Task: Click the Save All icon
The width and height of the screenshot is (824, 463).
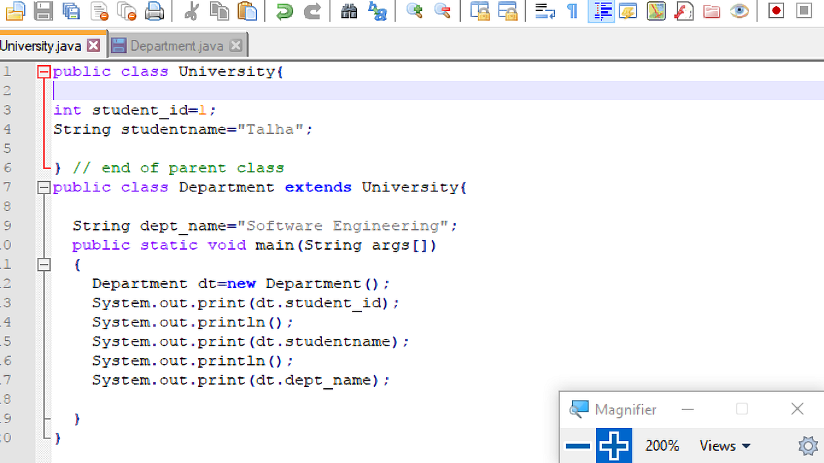Action: point(71,10)
